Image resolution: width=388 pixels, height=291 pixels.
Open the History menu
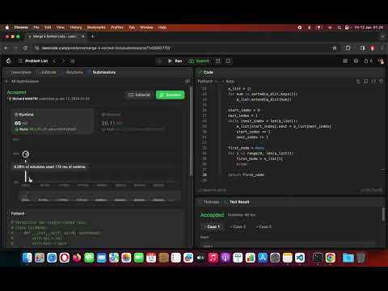pyautogui.click(x=76, y=27)
